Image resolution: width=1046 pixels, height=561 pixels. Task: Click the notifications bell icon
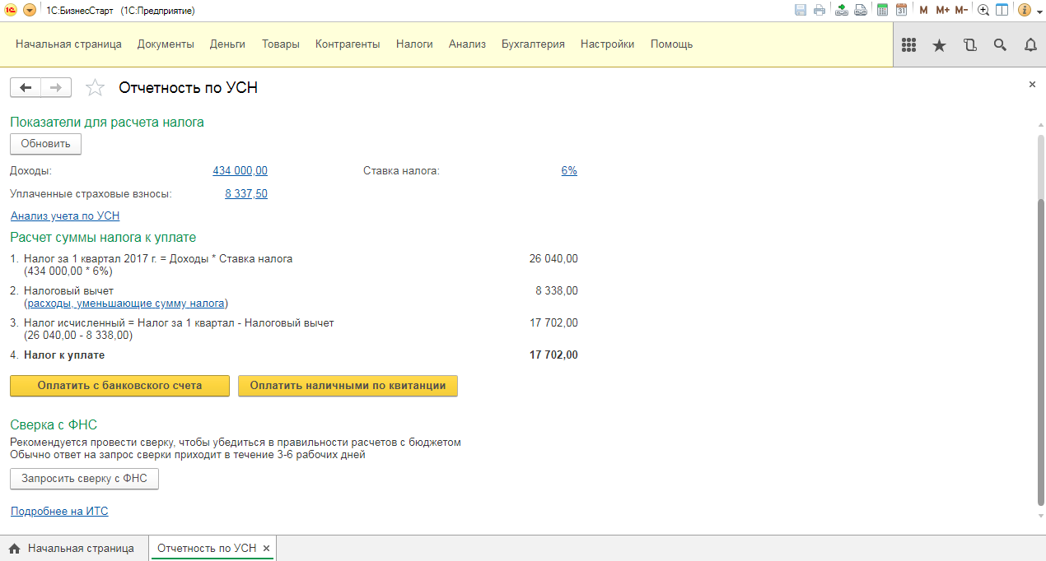[1030, 45]
